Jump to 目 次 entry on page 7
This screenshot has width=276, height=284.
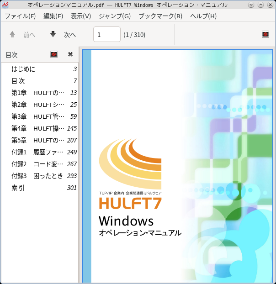[40, 81]
